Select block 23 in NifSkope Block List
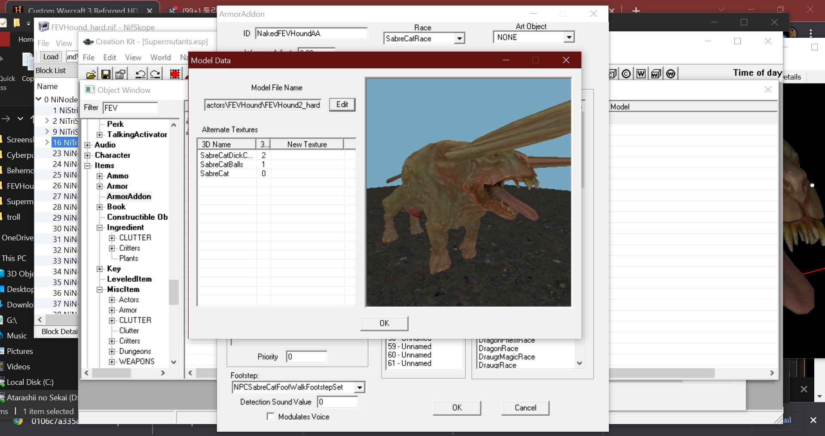This screenshot has height=436, width=825. (64, 153)
